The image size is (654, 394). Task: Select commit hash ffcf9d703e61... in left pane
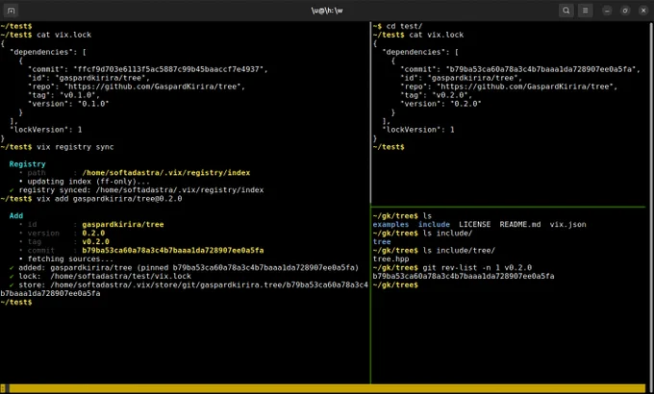point(168,69)
